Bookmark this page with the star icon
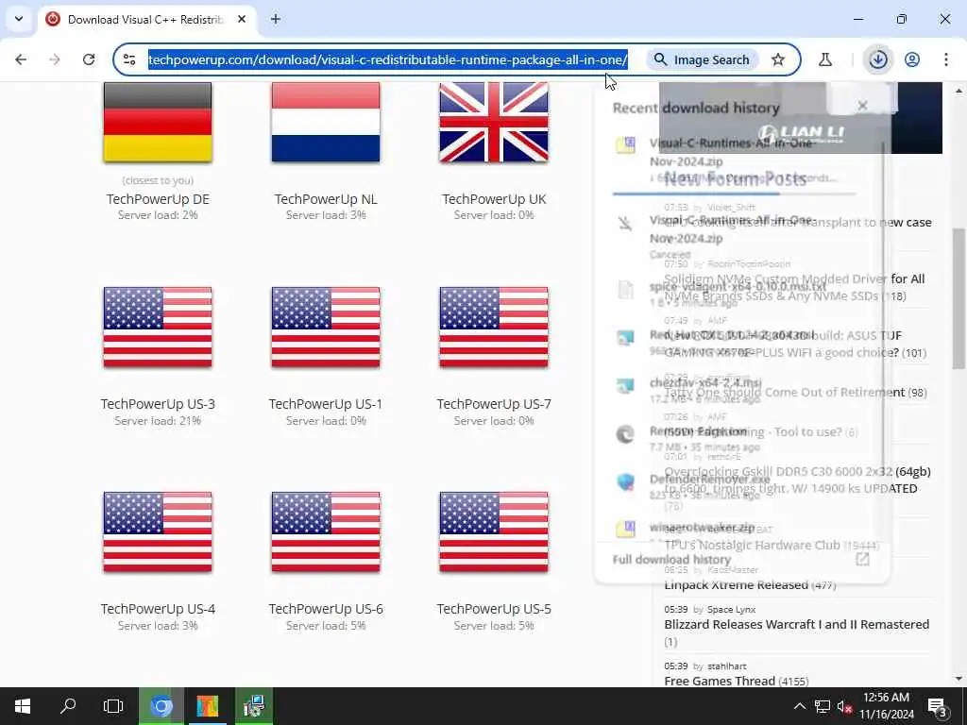 click(x=778, y=59)
